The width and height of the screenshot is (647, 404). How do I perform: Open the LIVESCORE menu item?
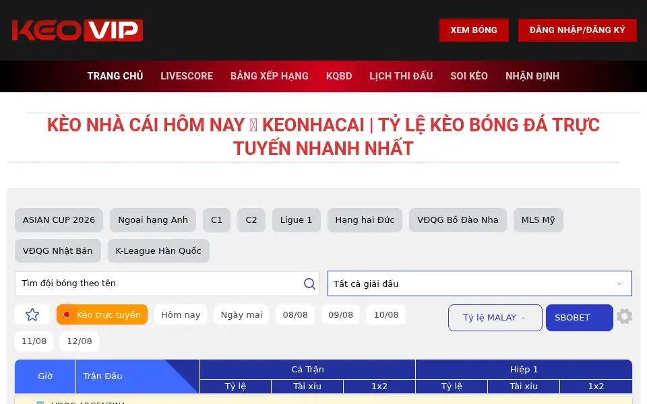(x=187, y=76)
